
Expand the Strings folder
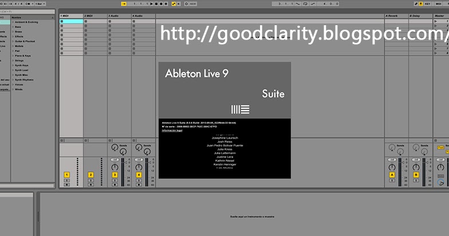[x=13, y=61]
